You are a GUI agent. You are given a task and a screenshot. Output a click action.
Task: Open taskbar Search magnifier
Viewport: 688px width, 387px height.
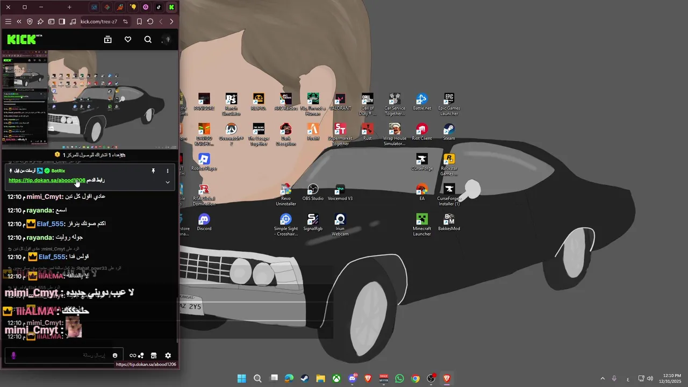tap(257, 378)
